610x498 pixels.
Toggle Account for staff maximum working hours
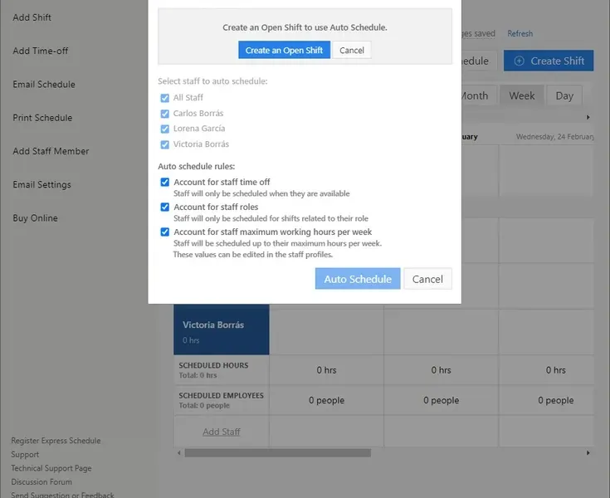click(165, 232)
